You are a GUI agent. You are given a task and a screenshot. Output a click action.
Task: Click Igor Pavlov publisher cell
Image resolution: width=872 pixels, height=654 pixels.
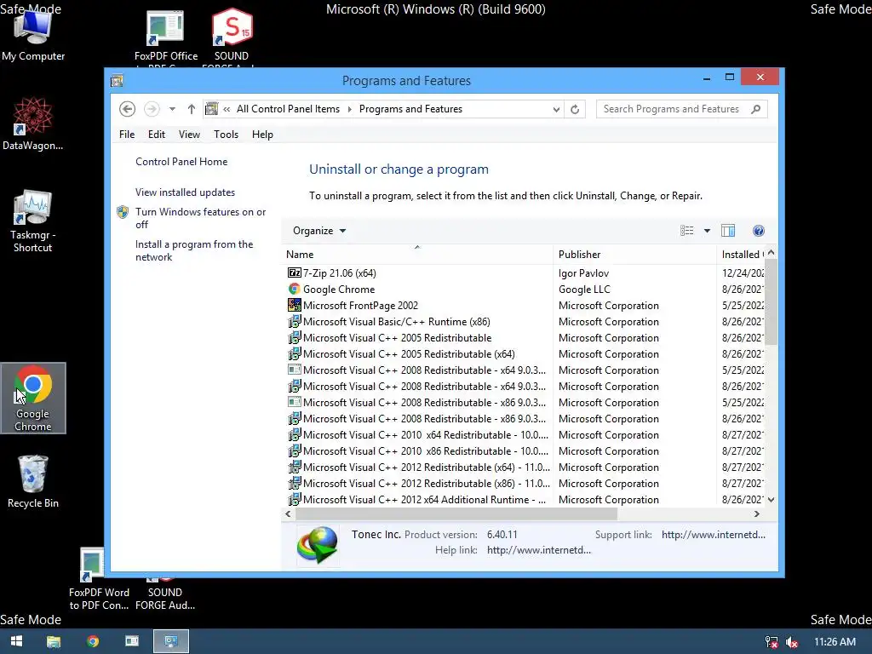(x=583, y=273)
